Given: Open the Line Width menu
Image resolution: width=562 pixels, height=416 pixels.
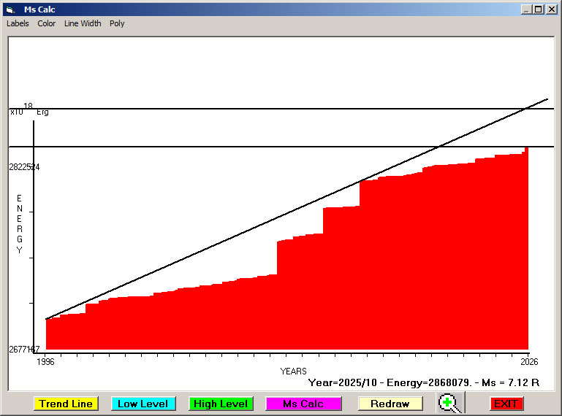Looking at the screenshot, I should (83, 23).
